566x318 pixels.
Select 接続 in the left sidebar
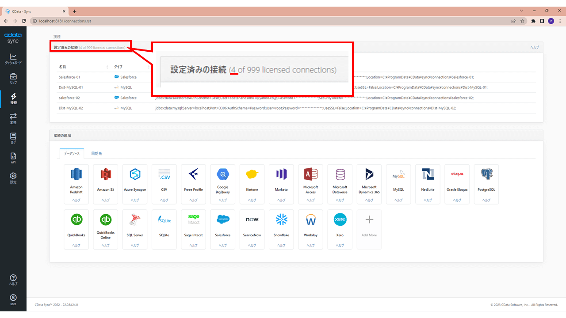13,99
